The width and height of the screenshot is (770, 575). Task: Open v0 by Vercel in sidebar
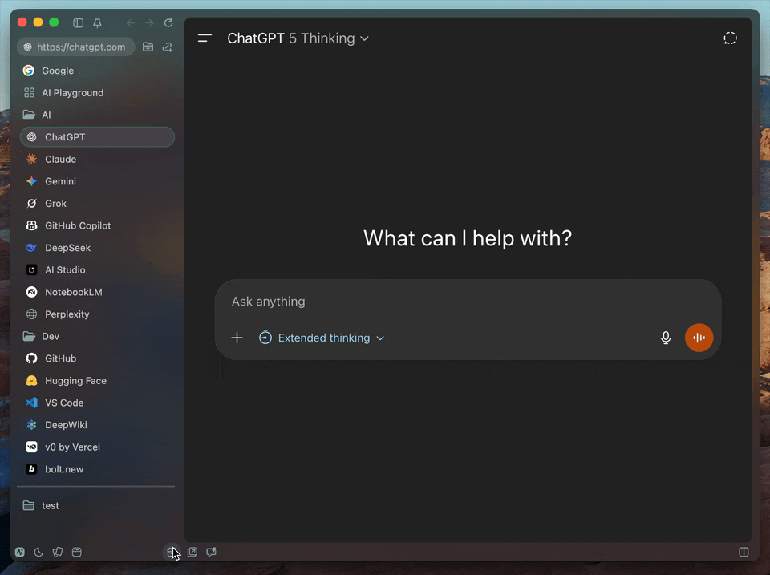click(x=97, y=447)
